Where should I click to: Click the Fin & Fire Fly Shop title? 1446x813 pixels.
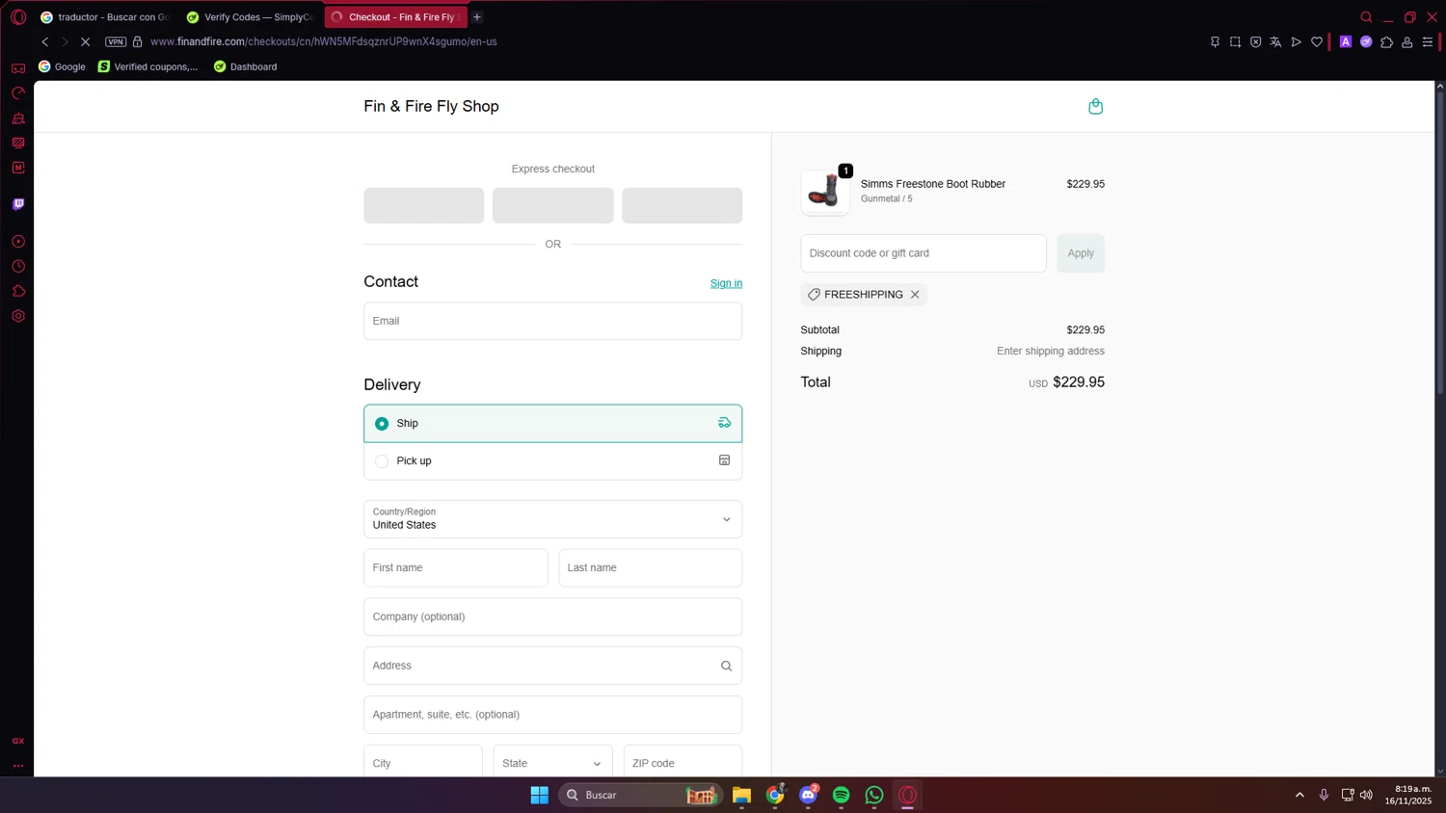431,106
